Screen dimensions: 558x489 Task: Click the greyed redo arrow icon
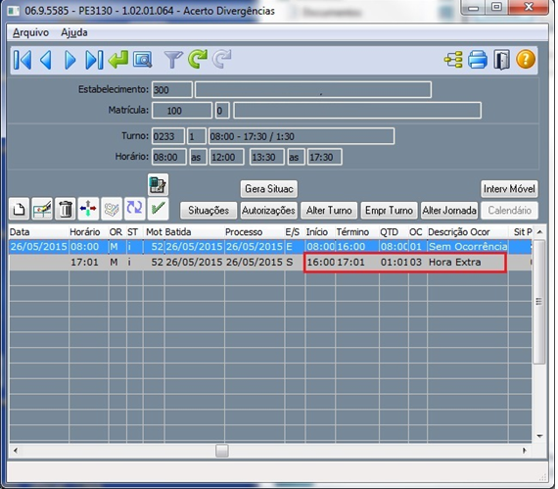(x=221, y=59)
